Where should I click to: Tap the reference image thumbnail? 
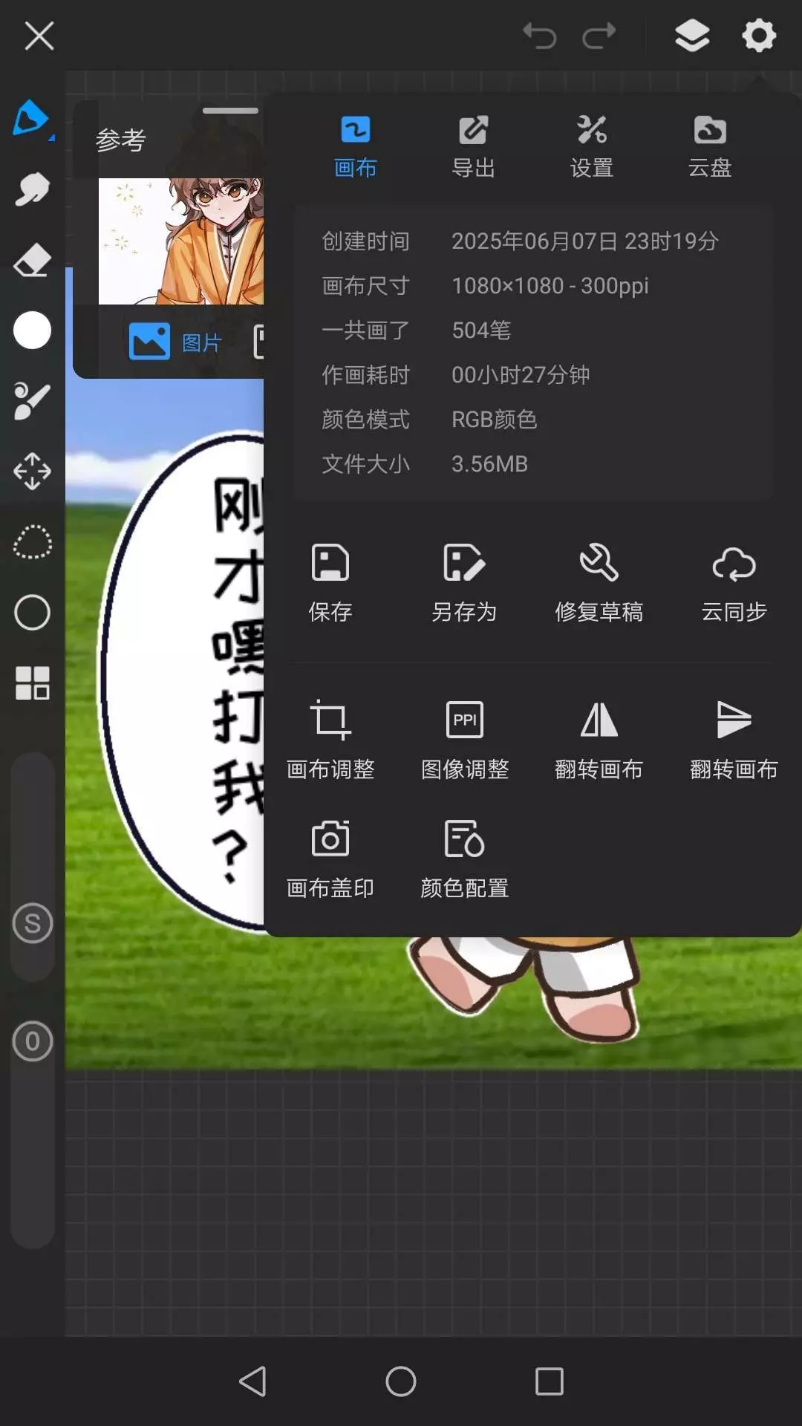[181, 241]
